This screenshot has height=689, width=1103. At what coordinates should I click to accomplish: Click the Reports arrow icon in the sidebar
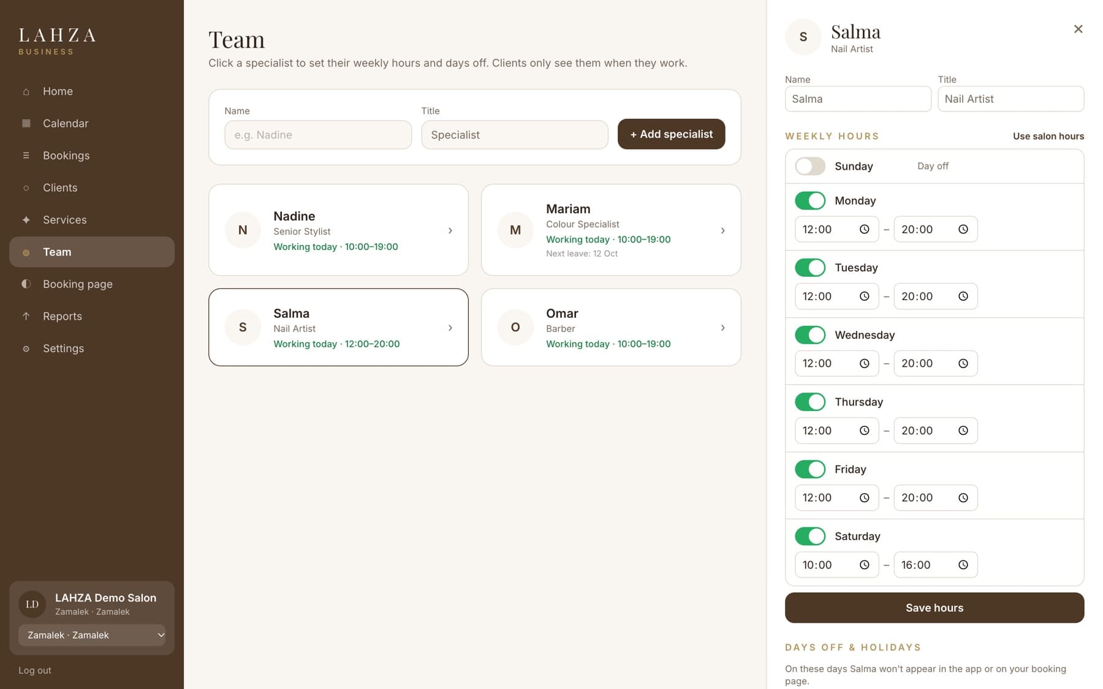[x=26, y=317]
